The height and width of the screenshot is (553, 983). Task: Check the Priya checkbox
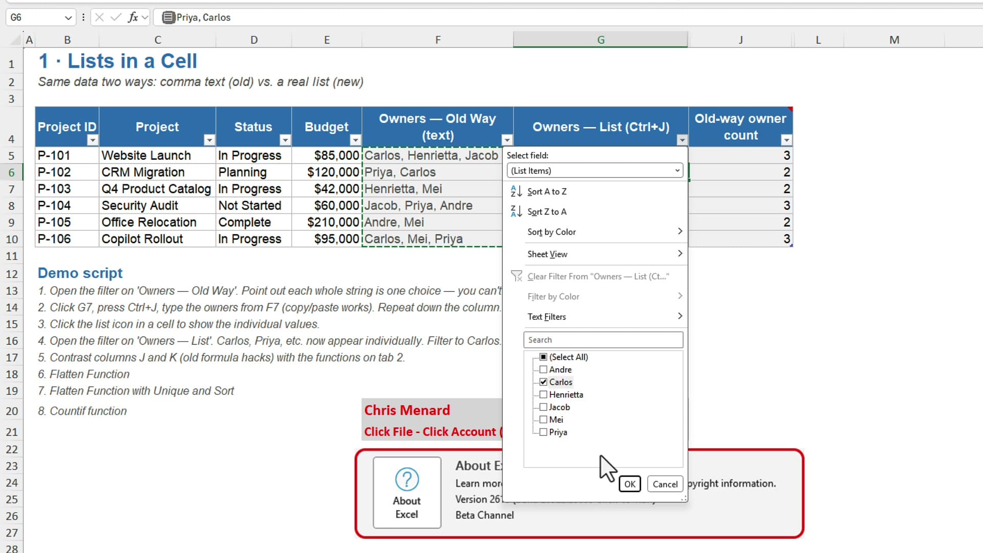[544, 432]
